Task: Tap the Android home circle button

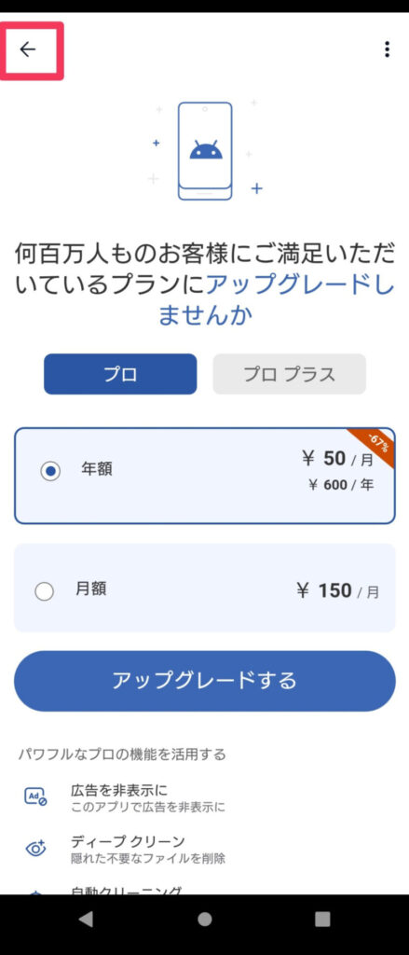Action: pos(205,919)
